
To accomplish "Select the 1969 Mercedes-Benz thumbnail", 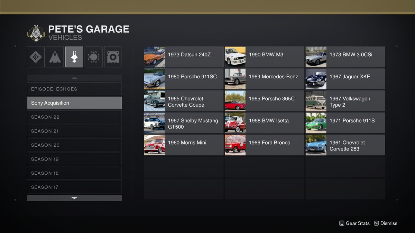I will [x=235, y=79].
